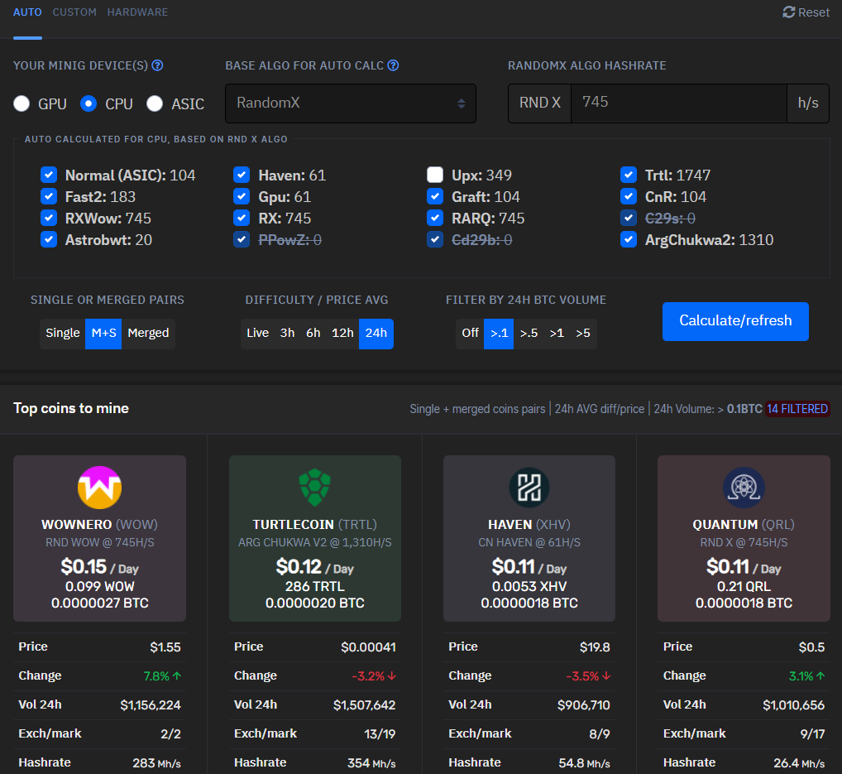Open help icon for mining devices
The height and width of the screenshot is (774, 842).
click(x=157, y=65)
